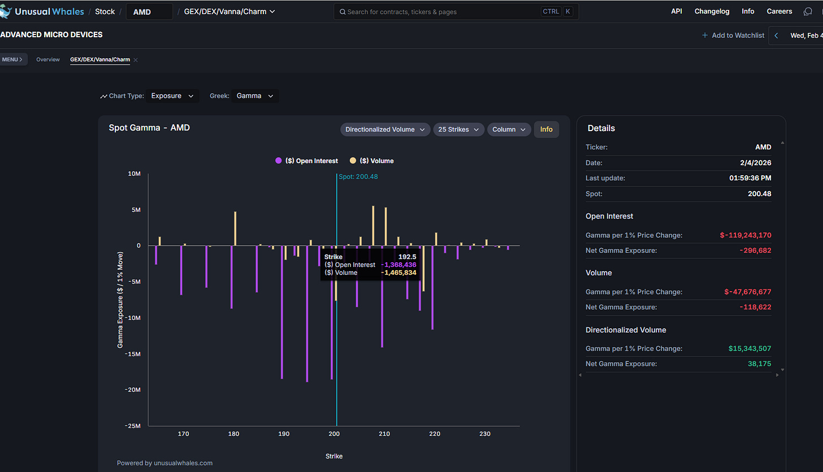
Task: Click the ADVANCED MICRO DEVICES heading
Action: pyautogui.click(x=51, y=34)
